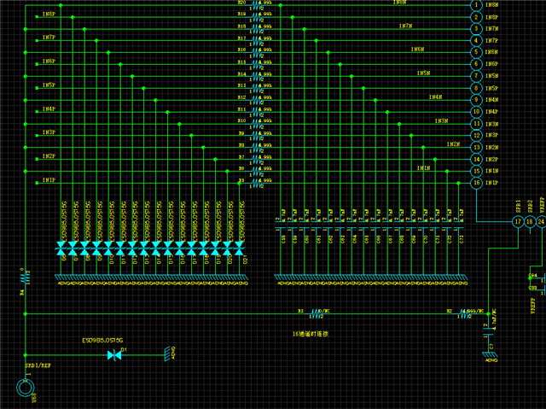Select resistor R2 labeled 4.99k/NC
The width and height of the screenshot is (546, 409).
click(x=464, y=314)
